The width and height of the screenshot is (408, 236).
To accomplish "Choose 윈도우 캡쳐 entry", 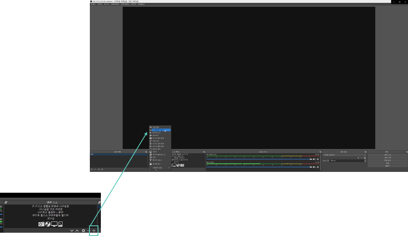I will click(x=160, y=149).
